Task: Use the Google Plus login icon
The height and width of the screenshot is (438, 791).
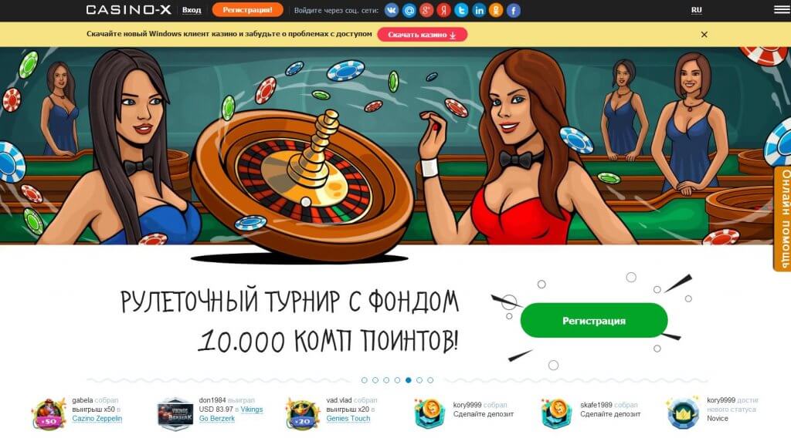Action: click(426, 10)
